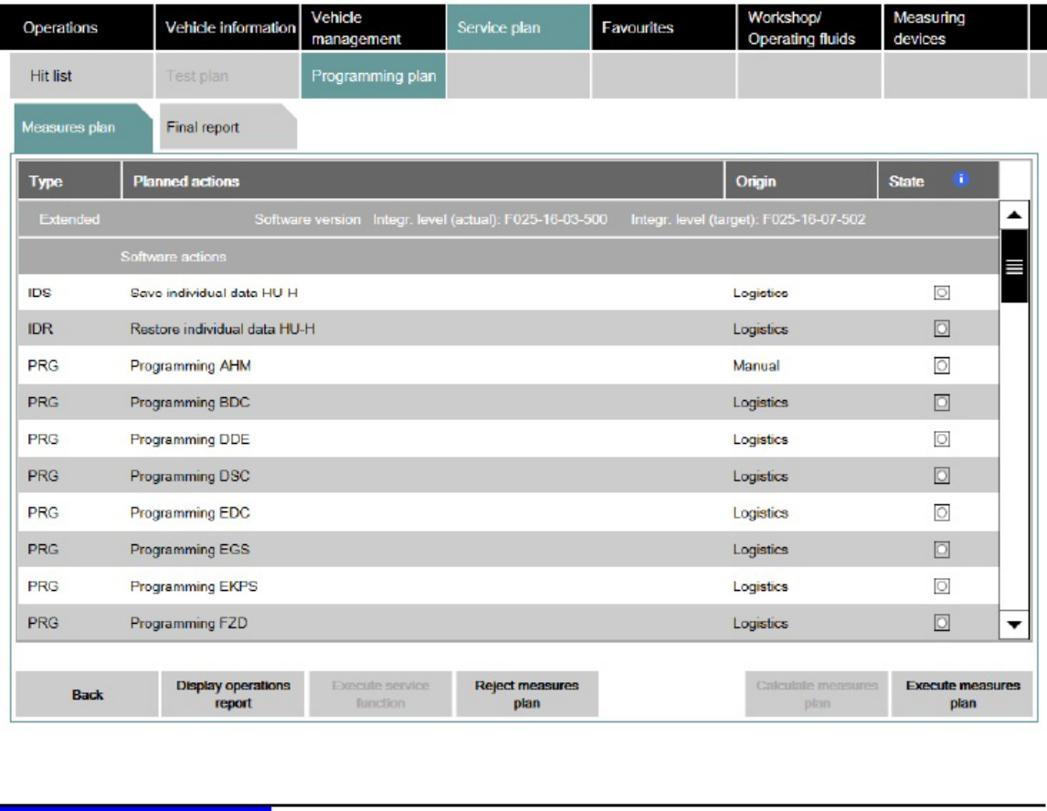Click 'Manual' origin in AHM row
The height and width of the screenshot is (811, 1047).
click(756, 366)
